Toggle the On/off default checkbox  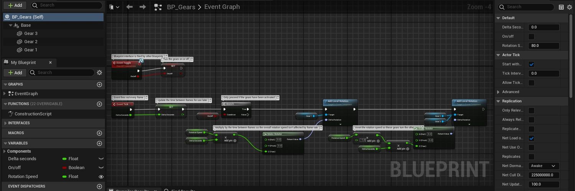click(531, 36)
